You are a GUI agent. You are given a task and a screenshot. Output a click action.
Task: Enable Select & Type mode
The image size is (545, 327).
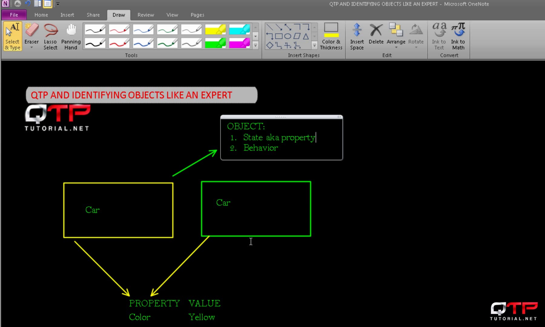click(x=12, y=36)
